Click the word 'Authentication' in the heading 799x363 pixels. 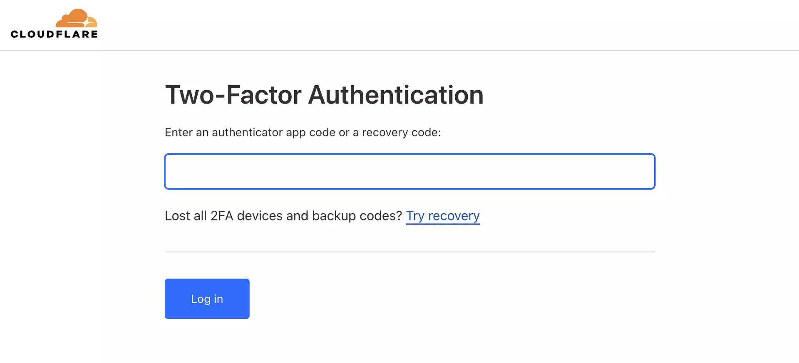395,95
